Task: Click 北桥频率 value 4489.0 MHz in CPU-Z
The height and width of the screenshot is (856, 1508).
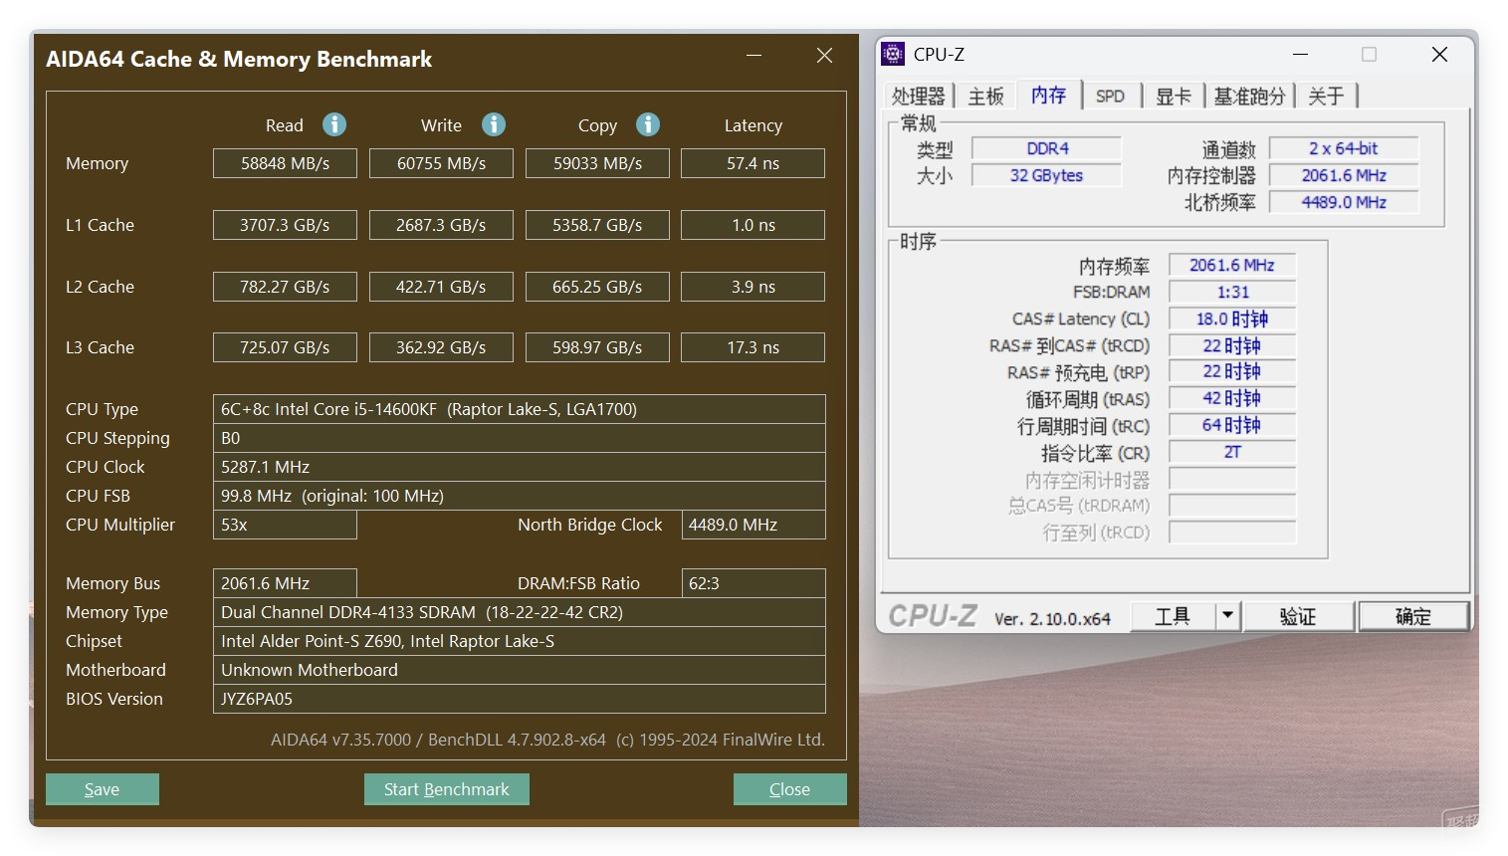Action: [1344, 202]
